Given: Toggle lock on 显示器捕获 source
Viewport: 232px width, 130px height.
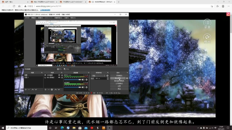Looking at the screenshot, I should (62, 78).
